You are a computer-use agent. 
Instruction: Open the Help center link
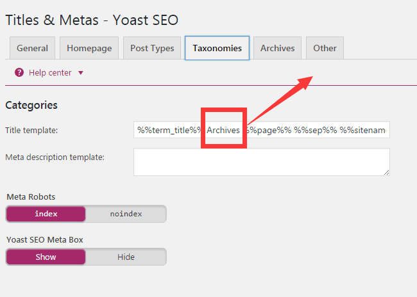pyautogui.click(x=50, y=73)
